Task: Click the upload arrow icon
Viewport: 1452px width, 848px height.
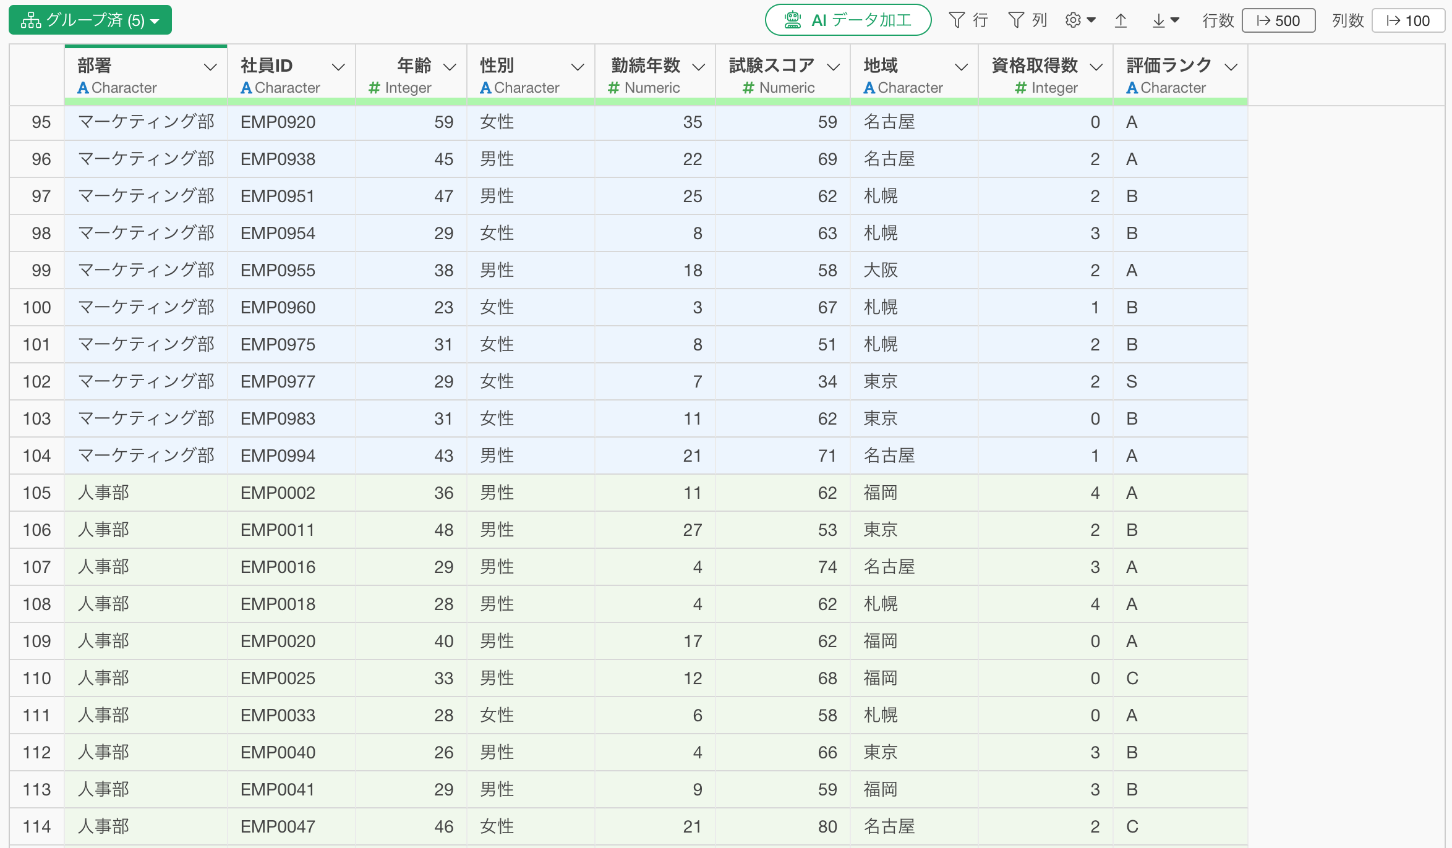Action: point(1121,20)
